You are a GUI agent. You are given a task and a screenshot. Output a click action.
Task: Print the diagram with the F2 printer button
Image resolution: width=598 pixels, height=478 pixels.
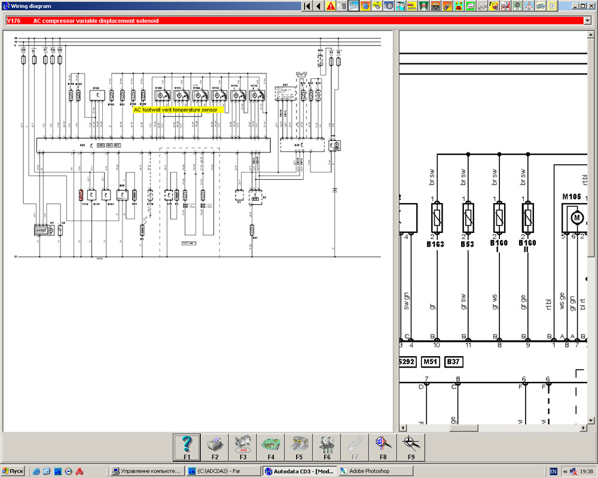pos(215,447)
